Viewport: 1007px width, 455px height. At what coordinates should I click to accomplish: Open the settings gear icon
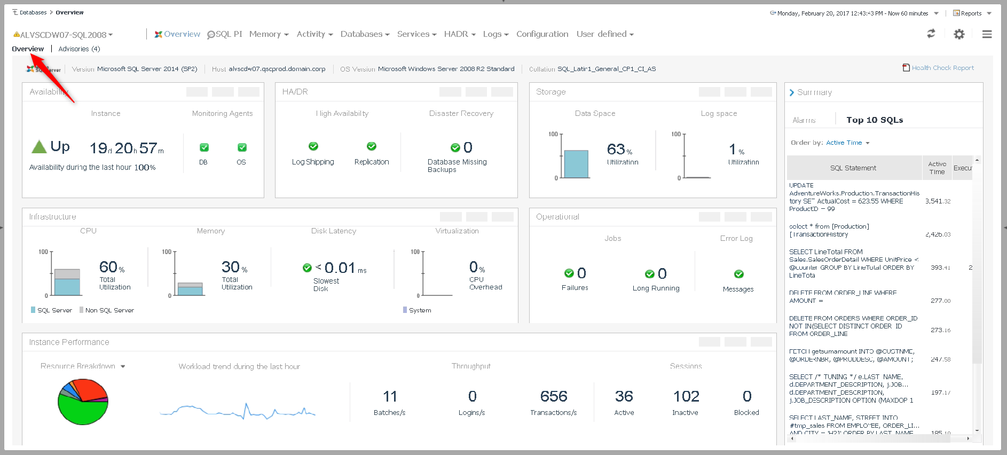click(959, 34)
